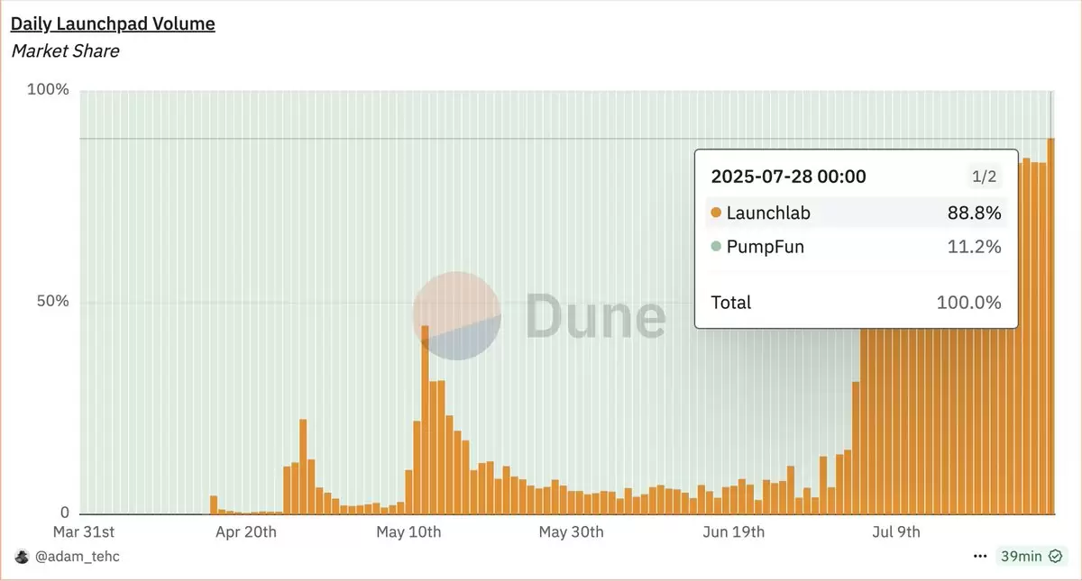Screen dimensions: 1082x581
Task: Click the Jul 9th axis label
Action: [x=896, y=532]
